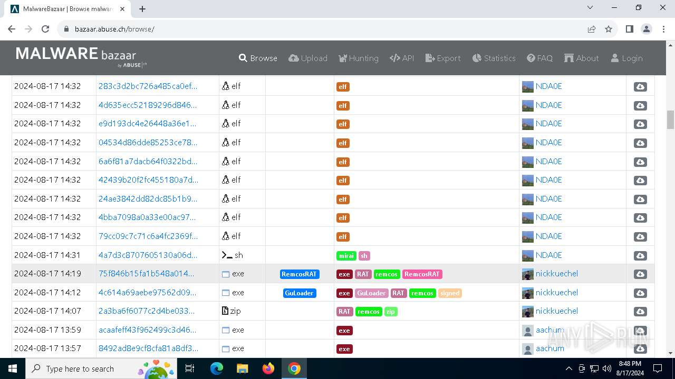Download sample 04534d86dde85253ce78 via cloud icon
The width and height of the screenshot is (675, 379).
click(640, 143)
